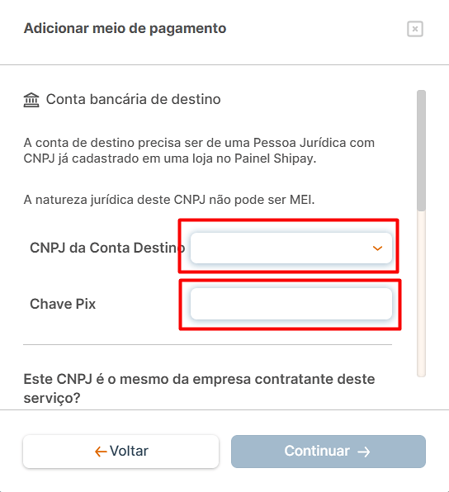Click the orange chevron in the CNPJ field
The width and height of the screenshot is (449, 492).
pos(377,248)
